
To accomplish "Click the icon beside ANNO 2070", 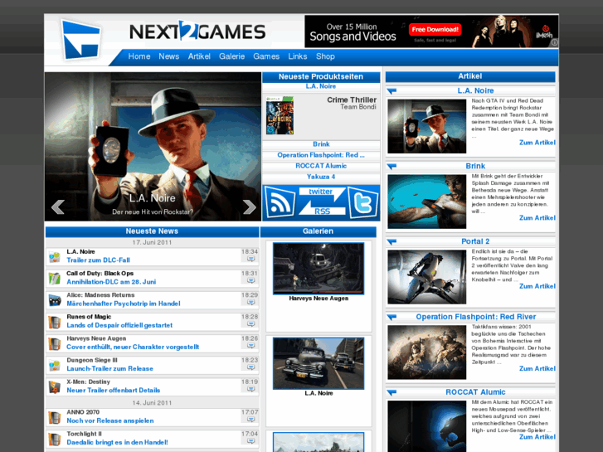I will (55, 417).
